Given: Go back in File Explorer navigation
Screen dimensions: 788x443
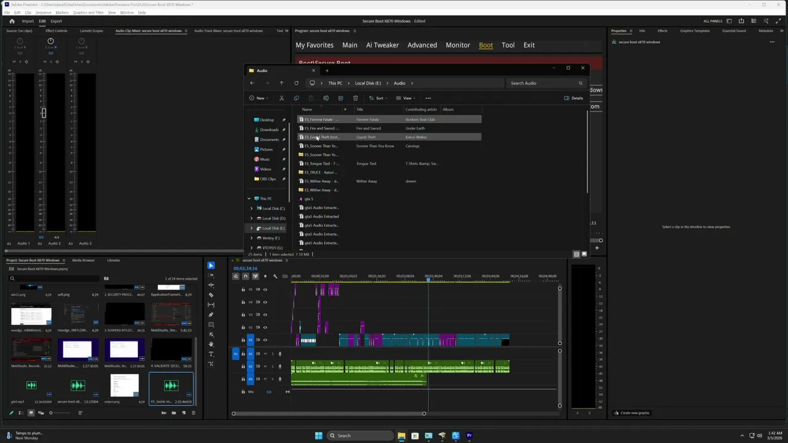Looking at the screenshot, I should pos(252,83).
